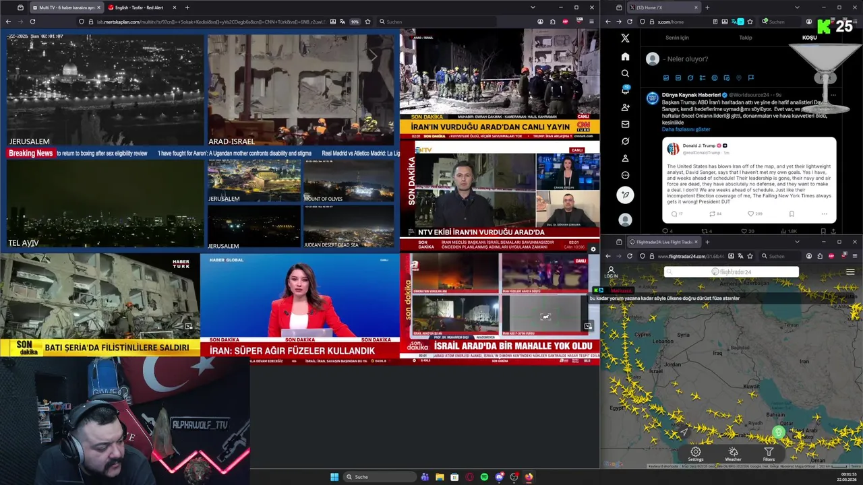This screenshot has width=863, height=485.
Task: List all tabs in Flightradar24 browser window
Action: (x=797, y=242)
